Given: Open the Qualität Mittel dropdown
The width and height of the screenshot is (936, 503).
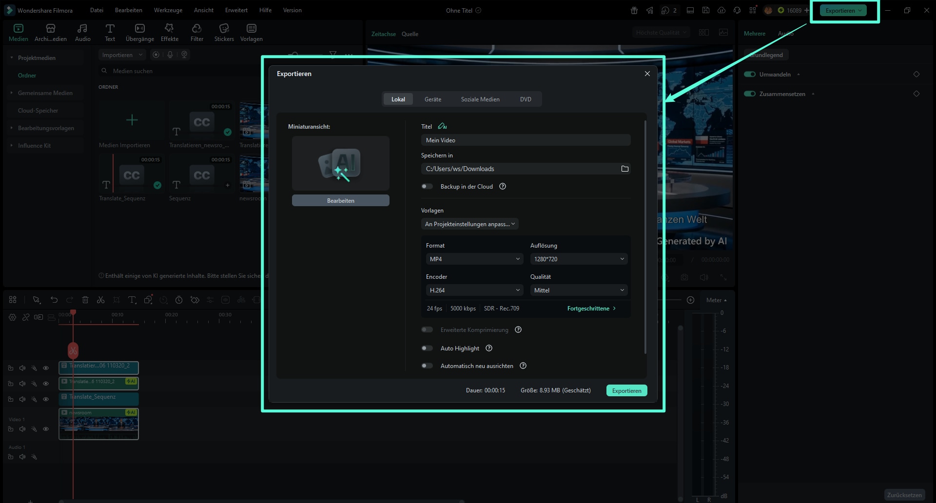Looking at the screenshot, I should click(x=579, y=290).
